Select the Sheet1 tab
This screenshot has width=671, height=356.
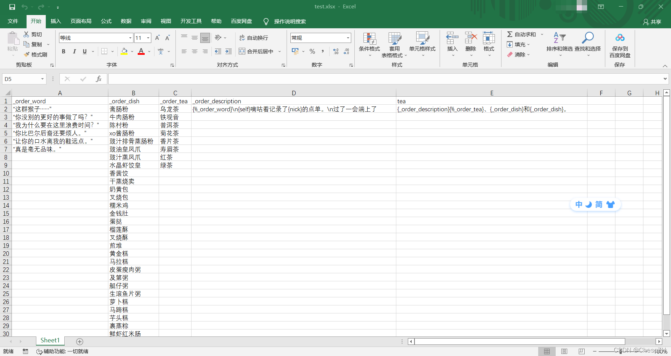50,341
